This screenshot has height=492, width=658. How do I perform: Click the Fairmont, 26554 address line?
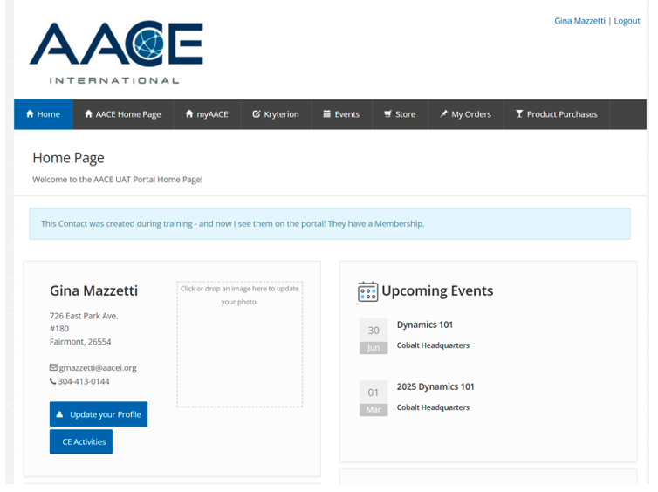(80, 341)
